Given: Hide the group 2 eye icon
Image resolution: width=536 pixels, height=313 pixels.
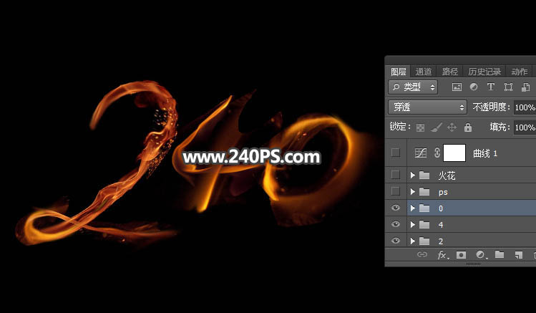Looking at the screenshot, I should [x=396, y=241].
